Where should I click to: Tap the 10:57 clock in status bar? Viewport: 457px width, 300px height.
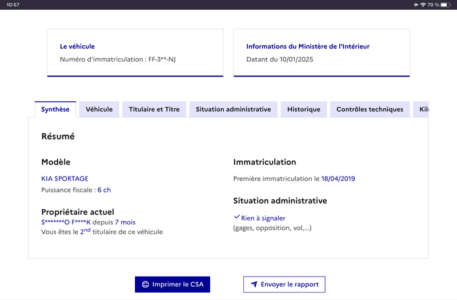(x=13, y=5)
